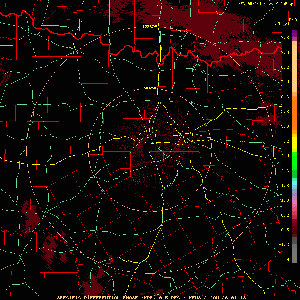Pick the bright yellow color bar segment
The height and width of the screenshot is (300, 300).
[x=294, y=143]
